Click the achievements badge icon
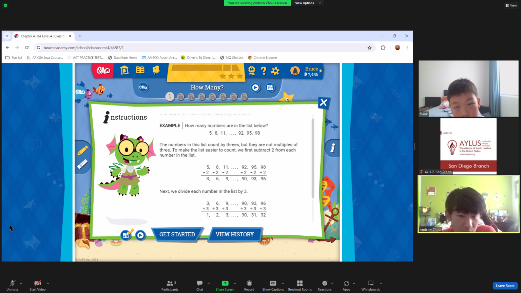521x293 pixels. click(252, 71)
